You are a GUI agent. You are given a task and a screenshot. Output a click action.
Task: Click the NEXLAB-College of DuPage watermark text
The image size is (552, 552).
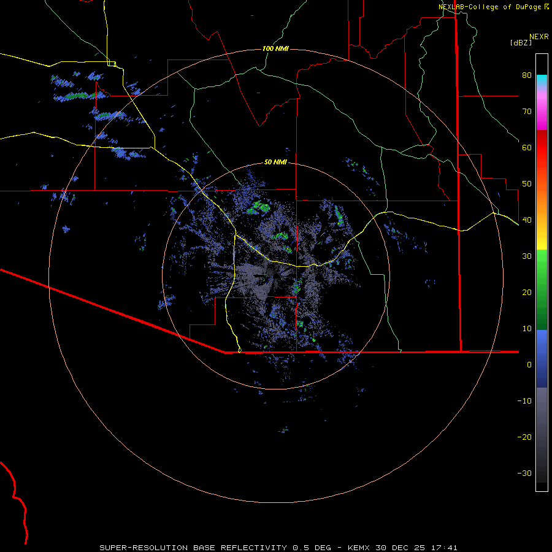pyautogui.click(x=491, y=7)
